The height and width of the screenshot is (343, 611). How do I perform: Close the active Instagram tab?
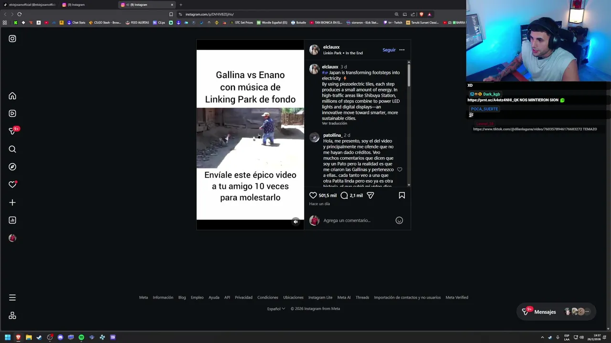pyautogui.click(x=172, y=5)
